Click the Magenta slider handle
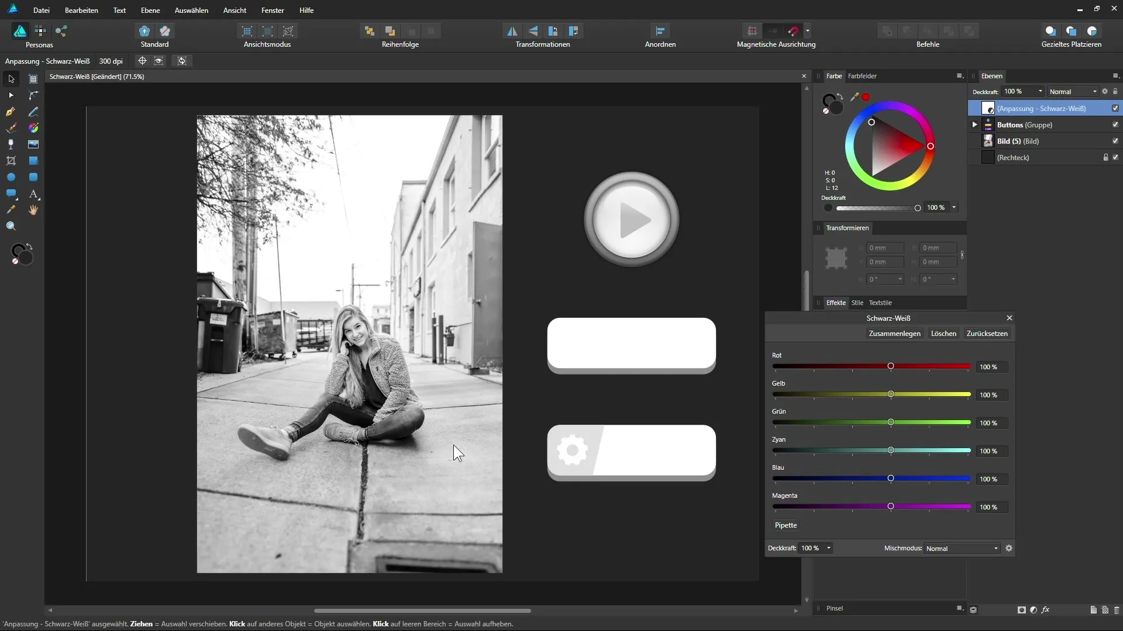The width and height of the screenshot is (1123, 631). click(x=891, y=507)
